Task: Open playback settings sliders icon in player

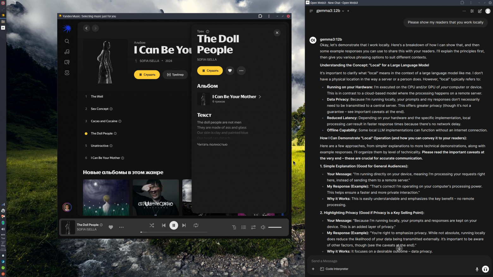Action: pyautogui.click(x=253, y=227)
